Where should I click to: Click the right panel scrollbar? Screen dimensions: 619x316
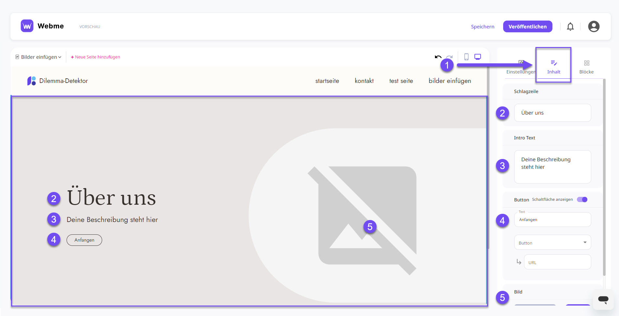point(604,177)
